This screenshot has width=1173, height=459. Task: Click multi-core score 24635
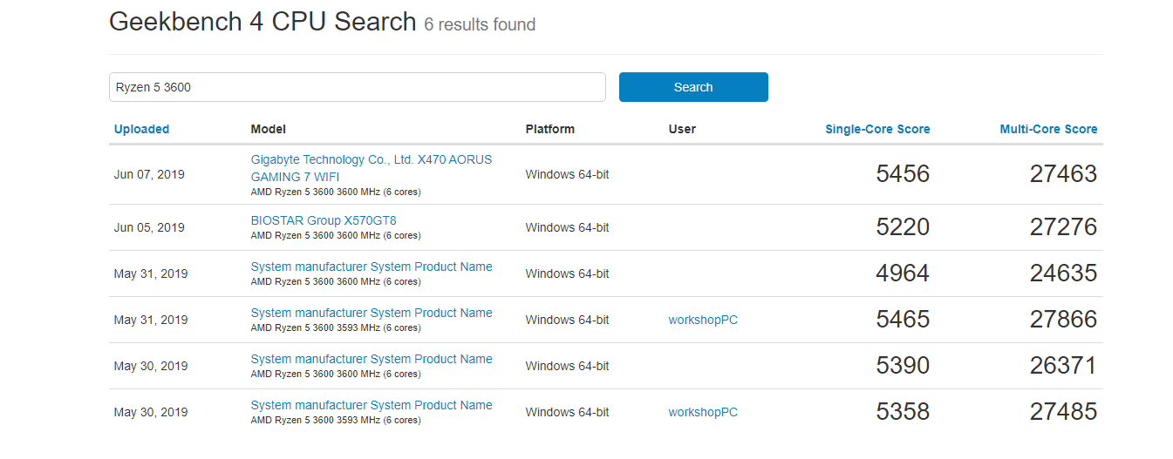tap(1063, 273)
